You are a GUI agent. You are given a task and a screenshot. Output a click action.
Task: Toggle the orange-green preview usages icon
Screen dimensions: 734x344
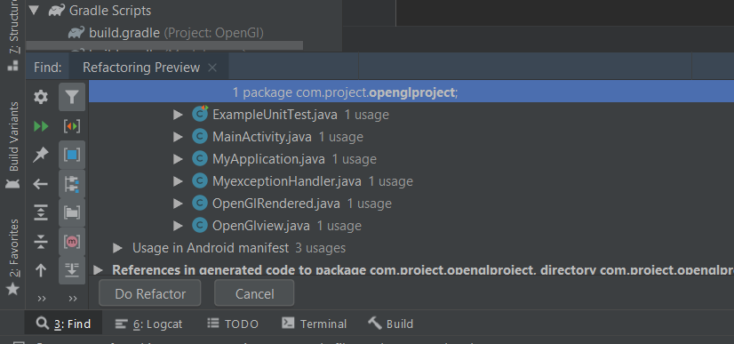point(72,126)
